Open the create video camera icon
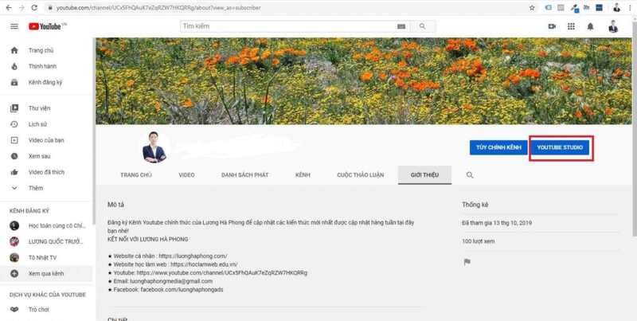The image size is (637, 321). (552, 26)
